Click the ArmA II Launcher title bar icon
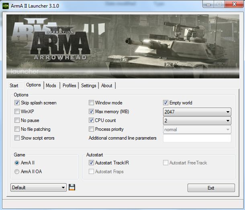 (x=6, y=6)
